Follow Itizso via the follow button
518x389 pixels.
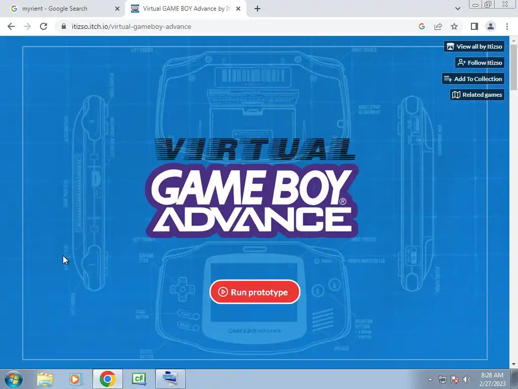(x=480, y=62)
